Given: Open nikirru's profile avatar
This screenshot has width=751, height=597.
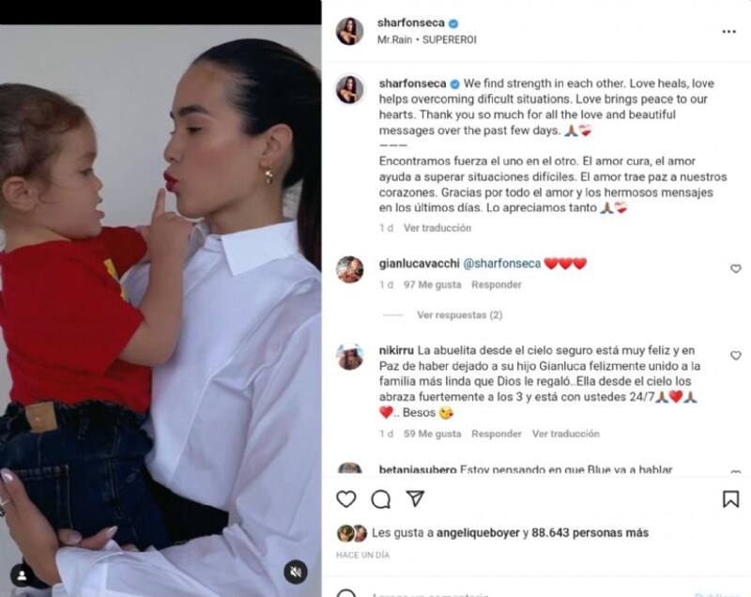Looking at the screenshot, I should tap(349, 357).
